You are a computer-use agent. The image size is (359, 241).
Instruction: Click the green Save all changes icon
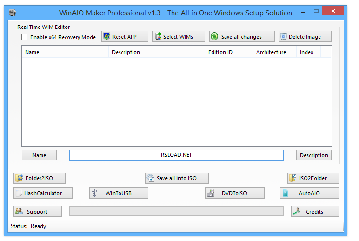point(214,37)
